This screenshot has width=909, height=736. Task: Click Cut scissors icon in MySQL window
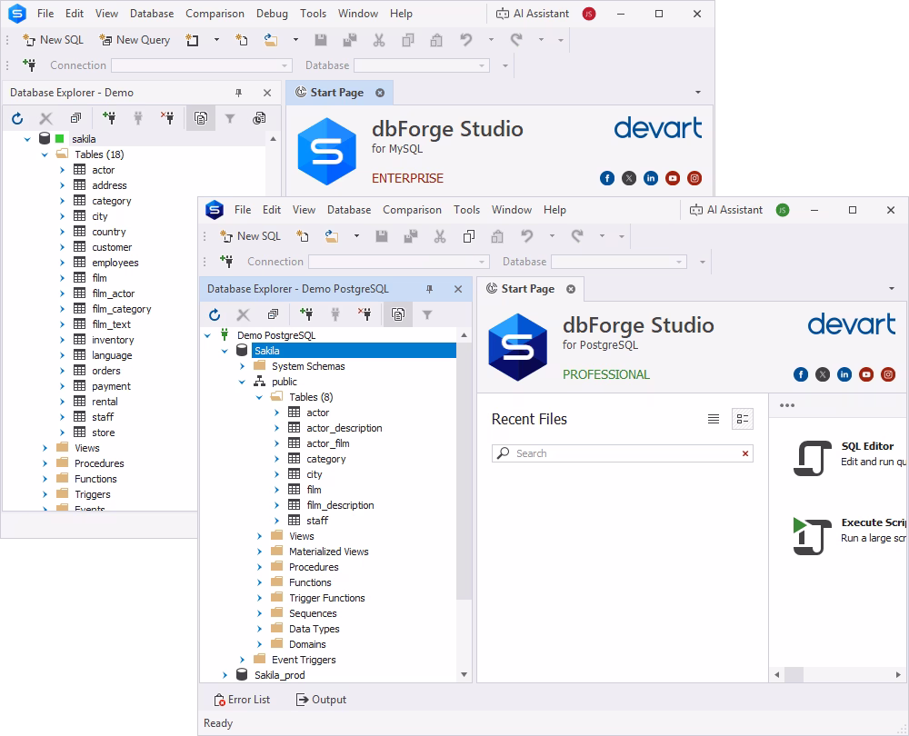379,40
